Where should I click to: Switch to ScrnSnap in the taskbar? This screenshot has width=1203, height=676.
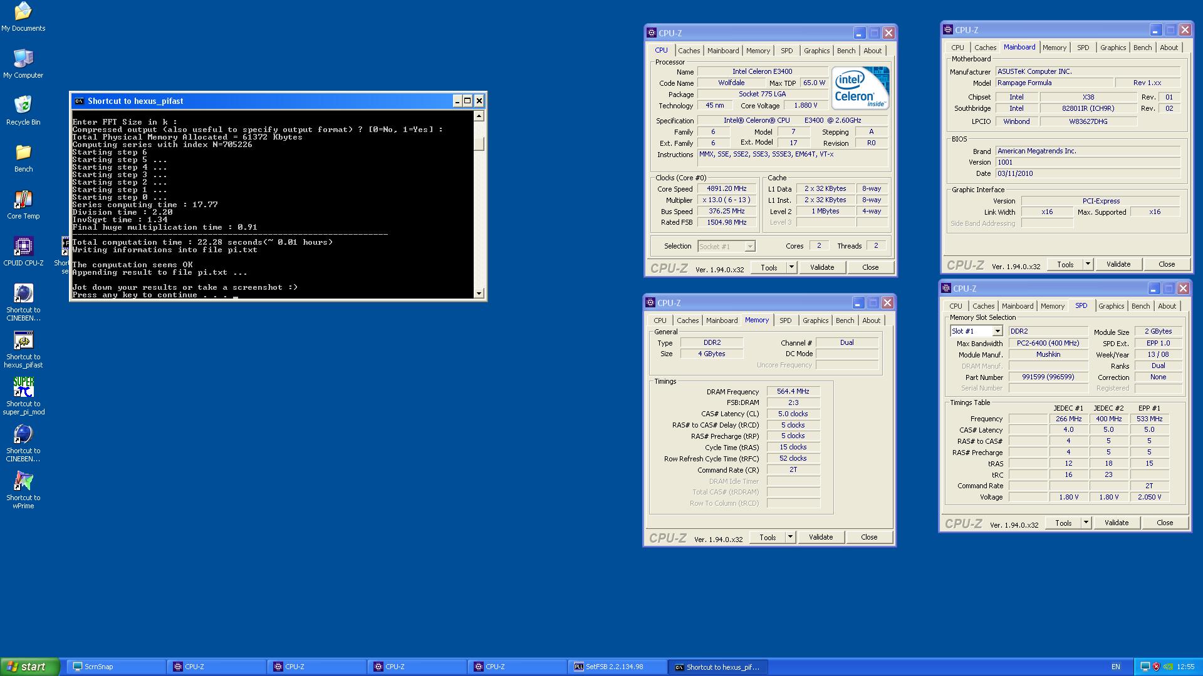117,667
